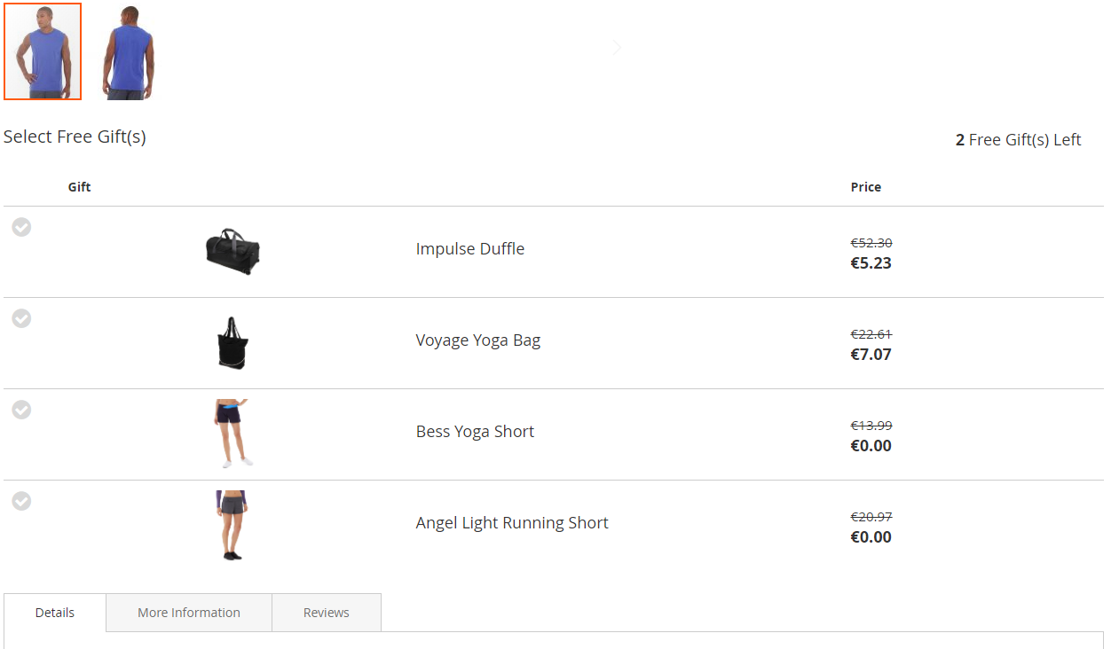Open the Angel Light Running Short link
This screenshot has height=649, width=1119.
coord(512,523)
